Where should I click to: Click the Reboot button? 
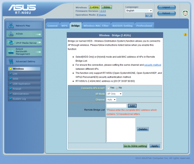click(166, 13)
